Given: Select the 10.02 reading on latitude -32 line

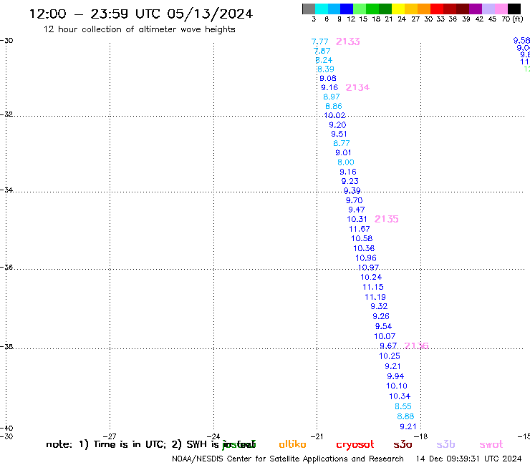Looking at the screenshot, I should coord(334,115).
